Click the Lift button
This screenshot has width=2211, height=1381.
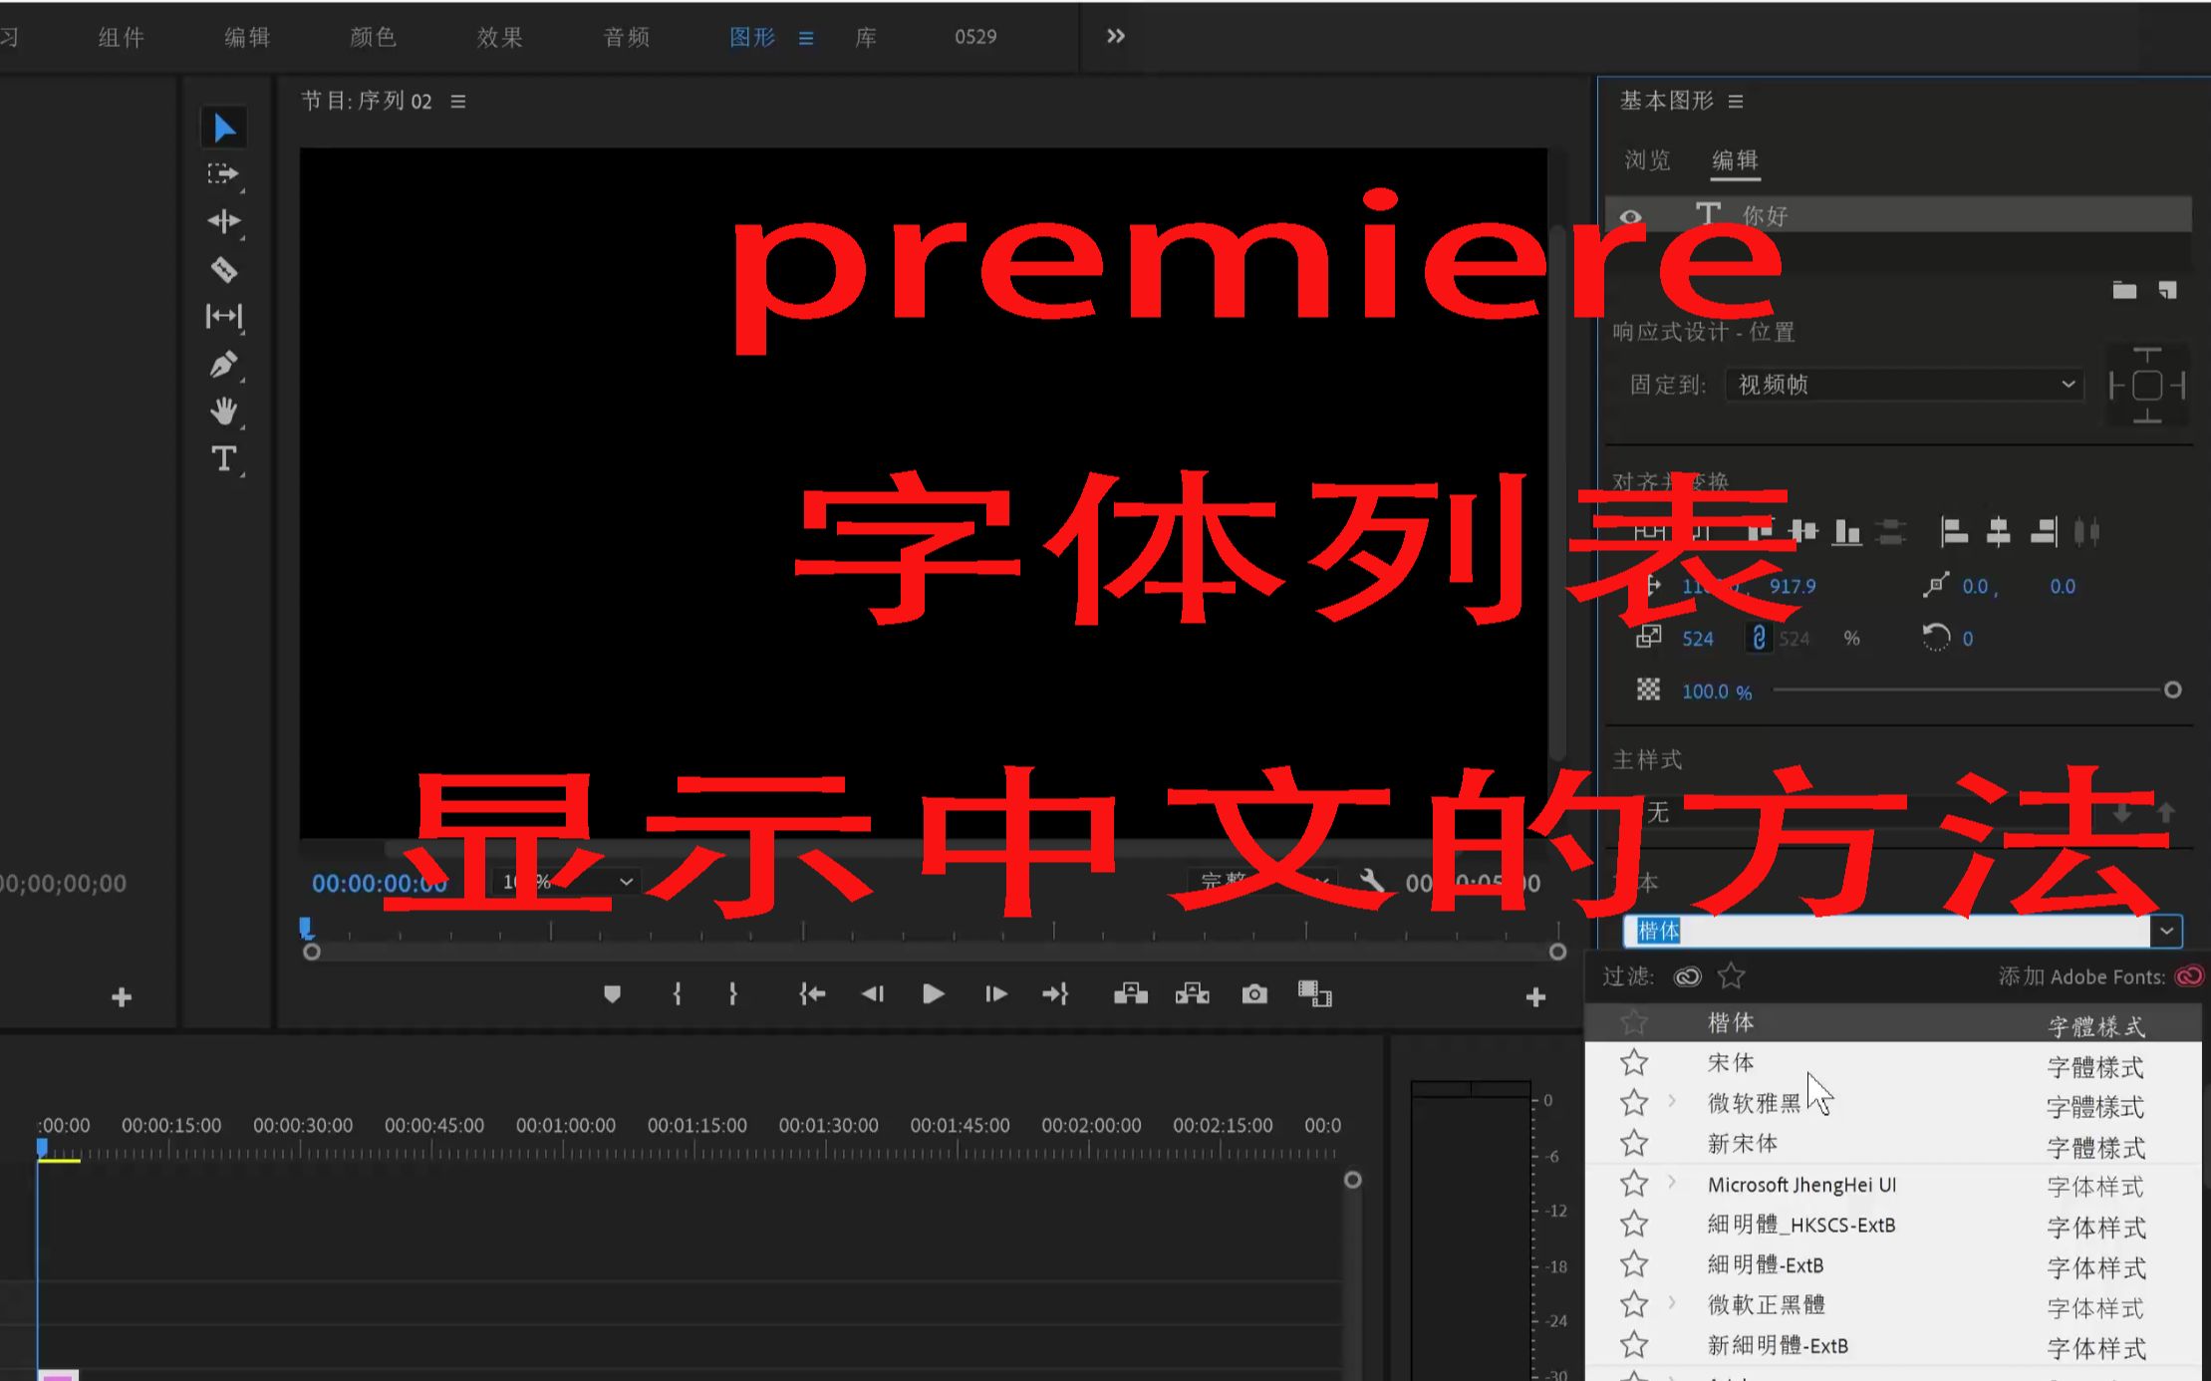point(1130,993)
